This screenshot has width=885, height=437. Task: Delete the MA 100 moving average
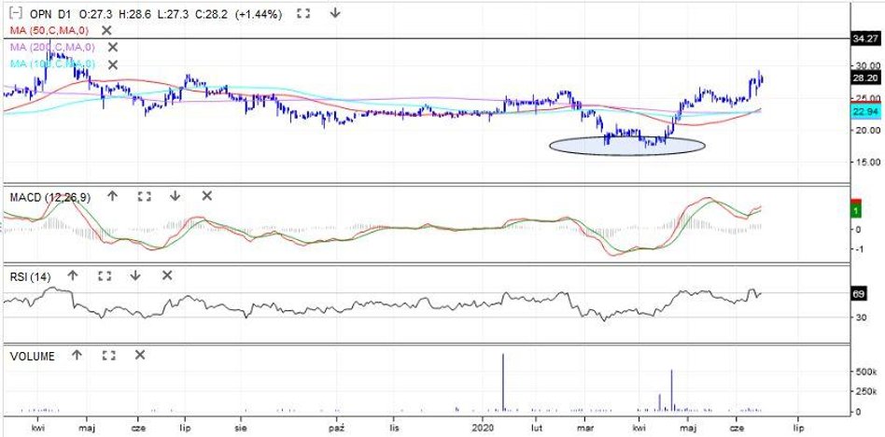click(113, 64)
